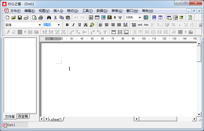Toggle the bottom border frame button
Image resolution: width=204 pixels, height=131 pixels.
coord(126,32)
